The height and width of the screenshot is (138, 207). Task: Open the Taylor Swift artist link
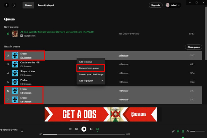click(x=30, y=36)
